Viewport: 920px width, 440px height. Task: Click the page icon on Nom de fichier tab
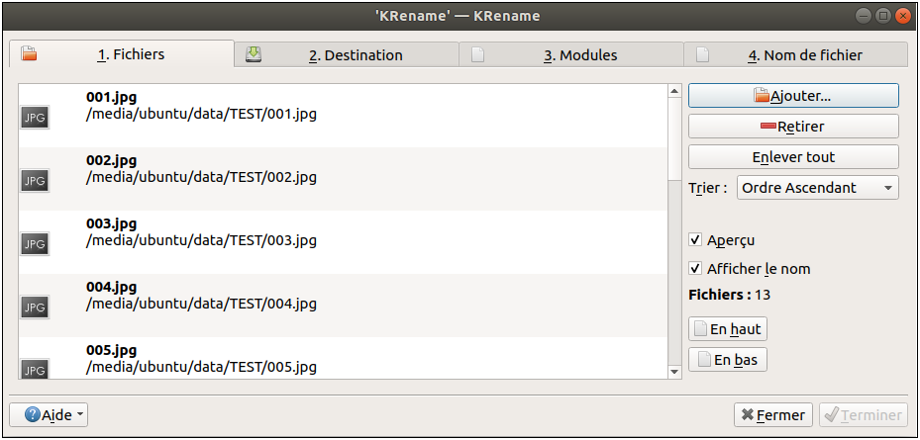tap(702, 54)
